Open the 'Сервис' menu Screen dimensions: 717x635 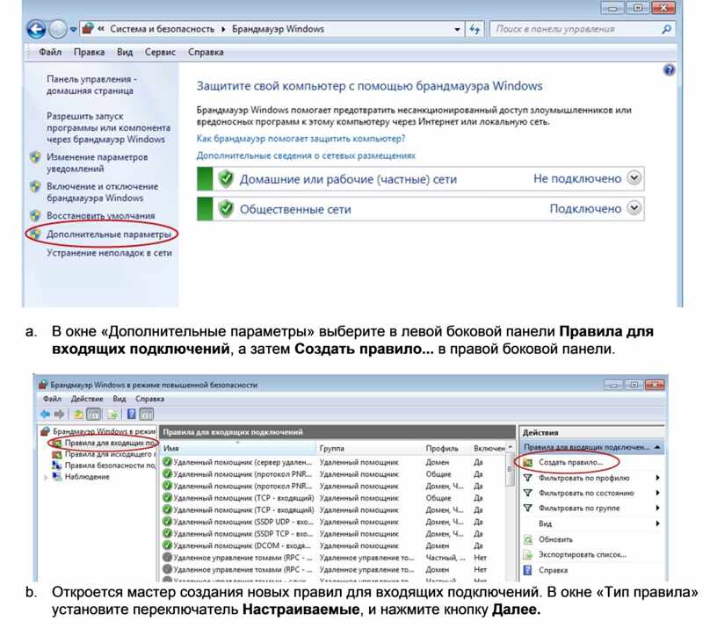(160, 52)
